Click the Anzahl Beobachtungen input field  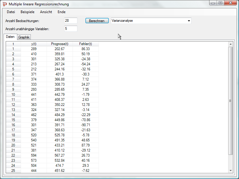pos(71,21)
